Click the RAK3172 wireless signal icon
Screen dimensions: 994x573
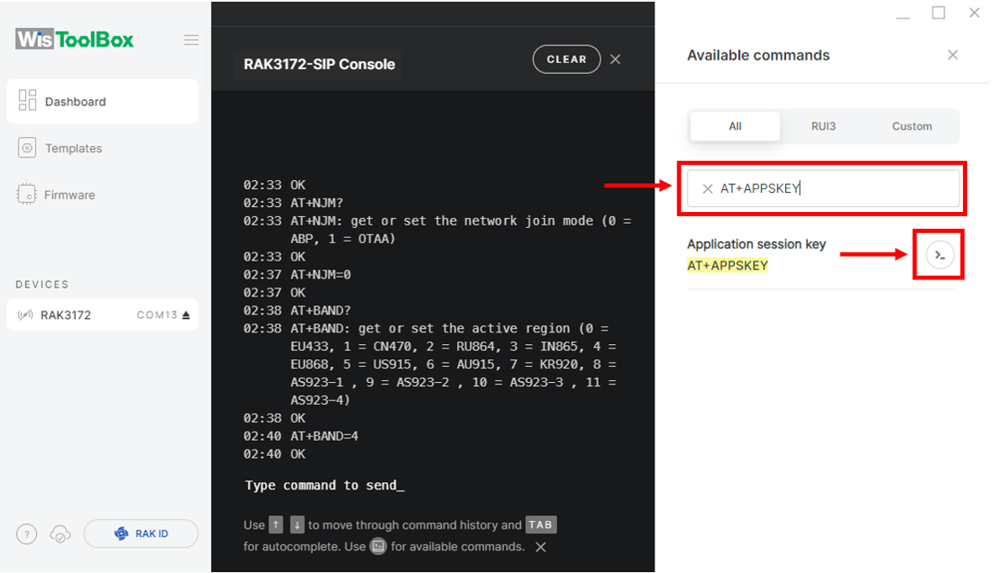click(x=25, y=315)
